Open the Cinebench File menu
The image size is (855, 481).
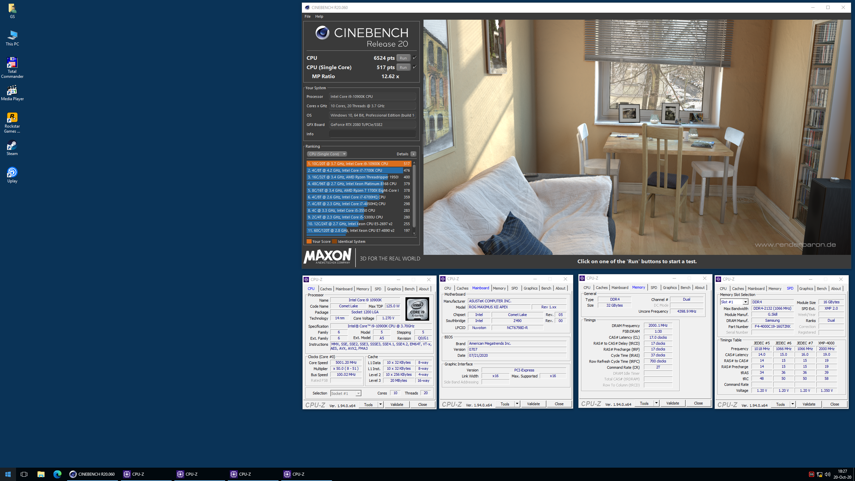[308, 16]
